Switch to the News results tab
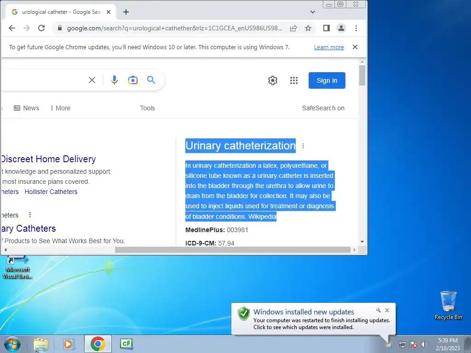Image resolution: width=471 pixels, height=353 pixels. [26, 108]
